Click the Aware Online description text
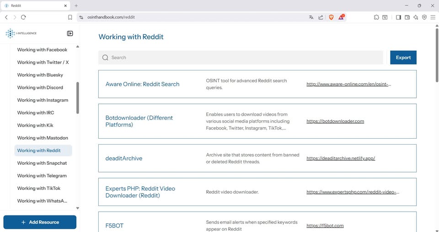Image resolution: width=439 pixels, height=232 pixels. pos(246,84)
